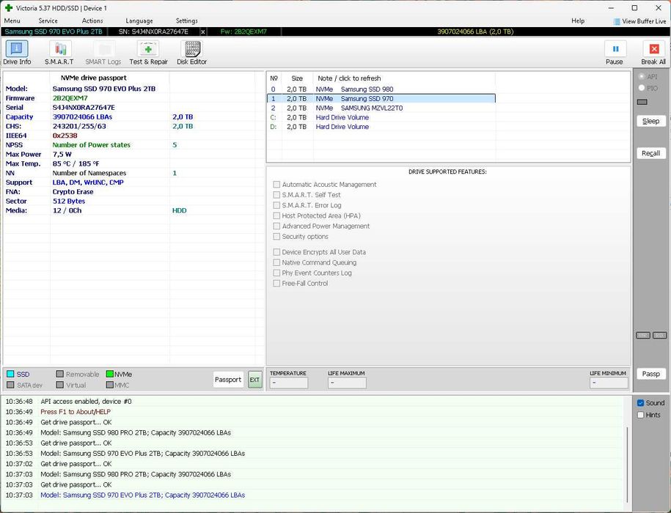The image size is (671, 513).
Task: Click firmware value 2B2QEXM7 in passport
Action: (70, 98)
